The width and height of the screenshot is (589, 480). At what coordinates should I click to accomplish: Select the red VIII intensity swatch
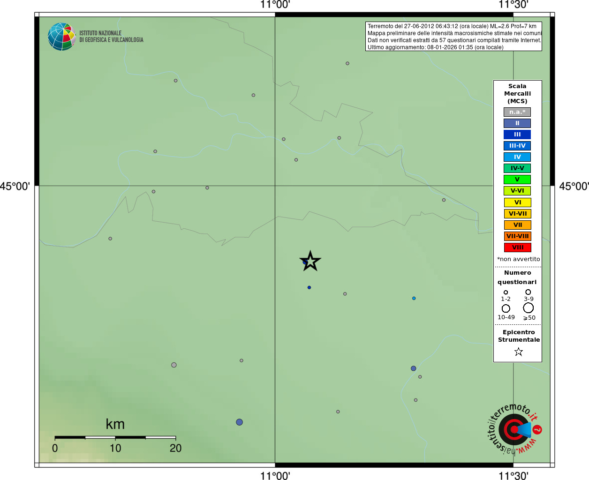point(517,247)
